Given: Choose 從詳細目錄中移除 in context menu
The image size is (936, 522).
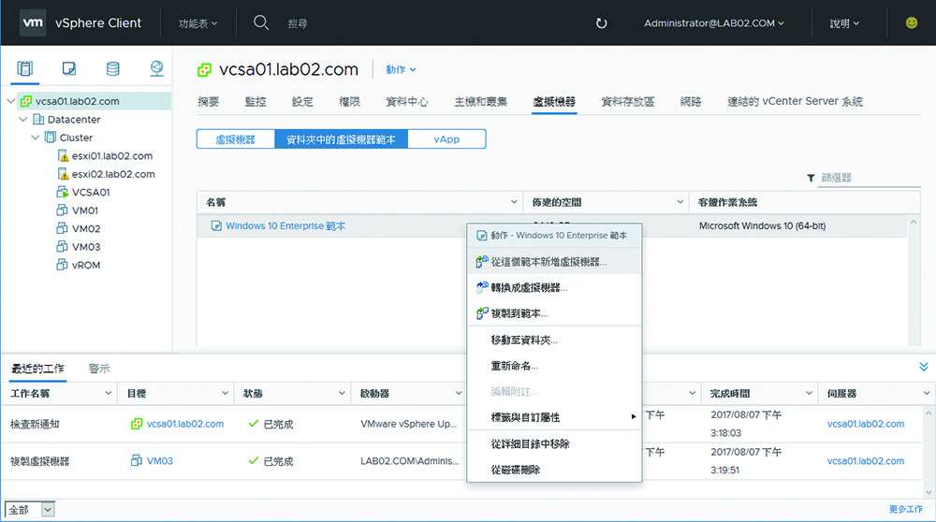Looking at the screenshot, I should pos(554,443).
